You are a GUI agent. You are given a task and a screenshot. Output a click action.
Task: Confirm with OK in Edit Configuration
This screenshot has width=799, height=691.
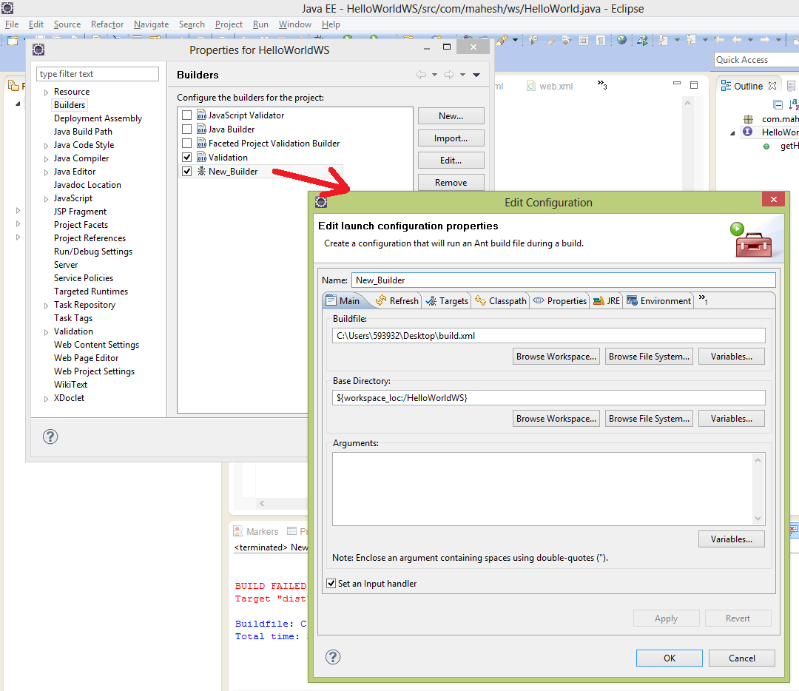coord(669,658)
